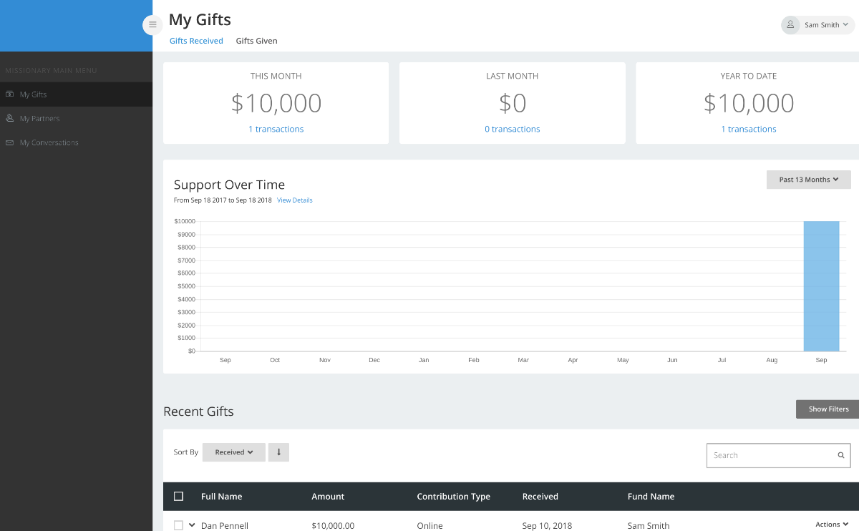The height and width of the screenshot is (531, 859).
Task: Click the My Conversations envelope icon
Action: tap(10, 143)
